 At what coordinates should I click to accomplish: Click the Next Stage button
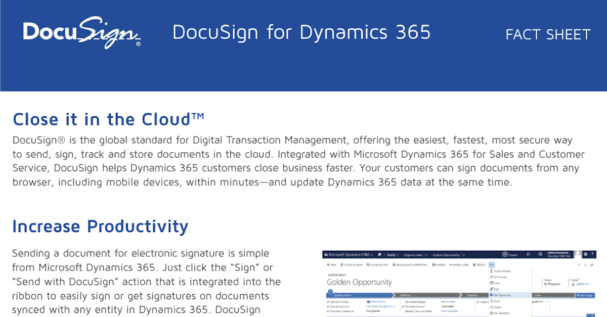tap(585, 295)
